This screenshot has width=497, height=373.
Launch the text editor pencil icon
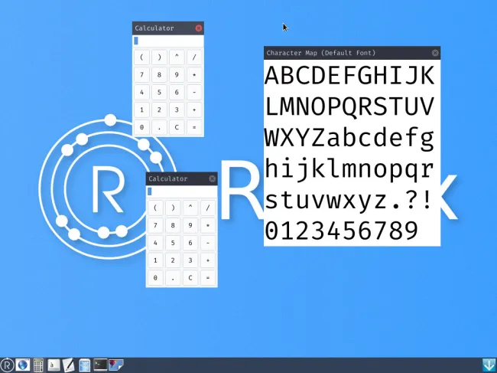click(69, 365)
